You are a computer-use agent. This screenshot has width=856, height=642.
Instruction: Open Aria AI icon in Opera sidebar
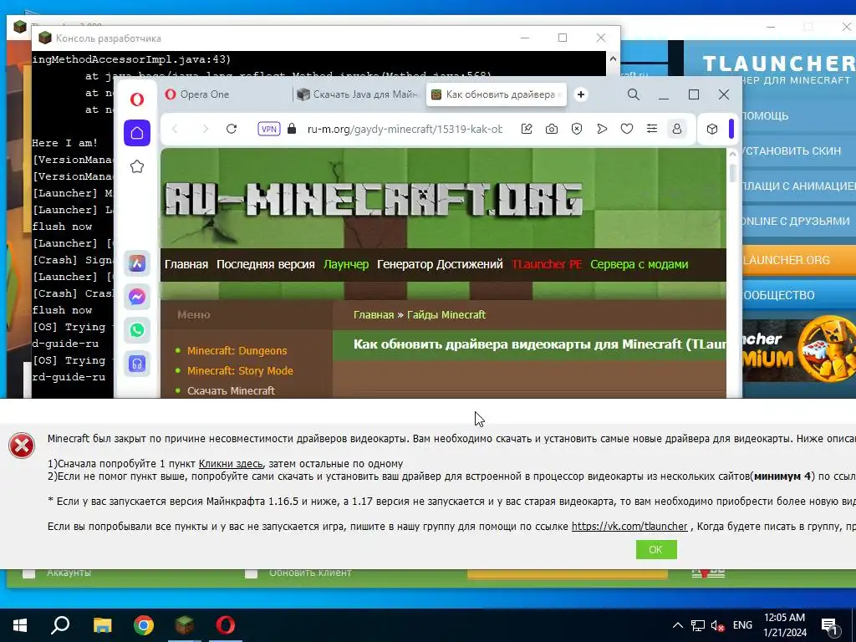137,263
